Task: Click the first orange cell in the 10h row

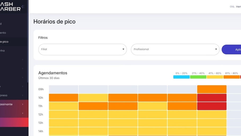Action: pos(63,98)
